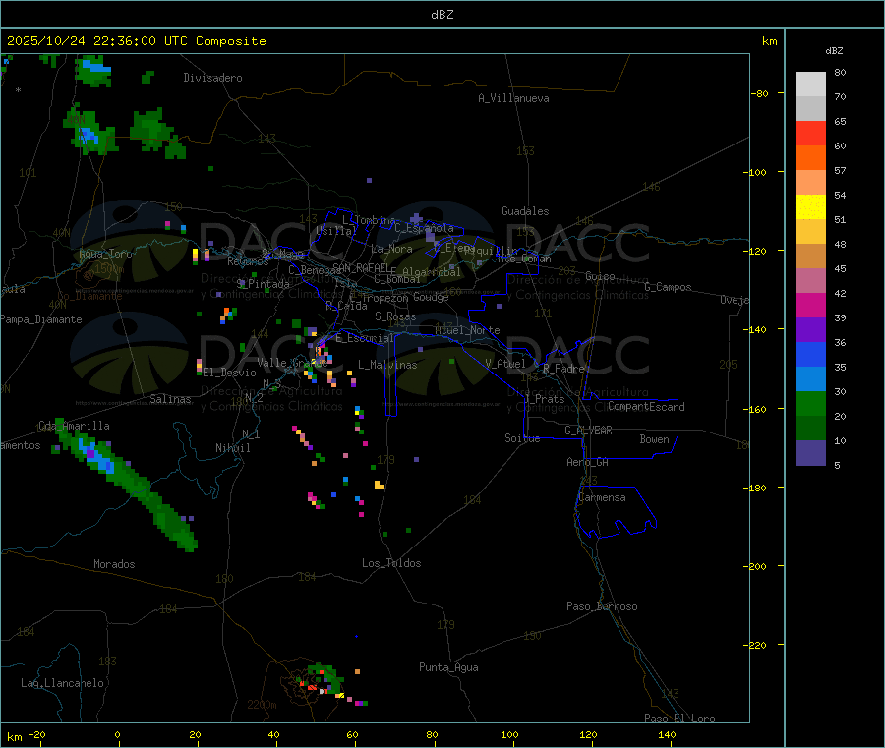Click the white 70-80 dBZ legend swatch
This screenshot has width=885, height=748.
tap(810, 85)
